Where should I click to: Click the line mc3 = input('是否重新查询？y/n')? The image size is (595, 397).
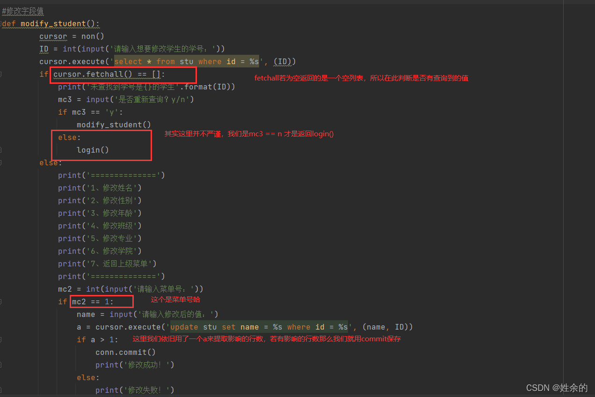[x=126, y=99]
